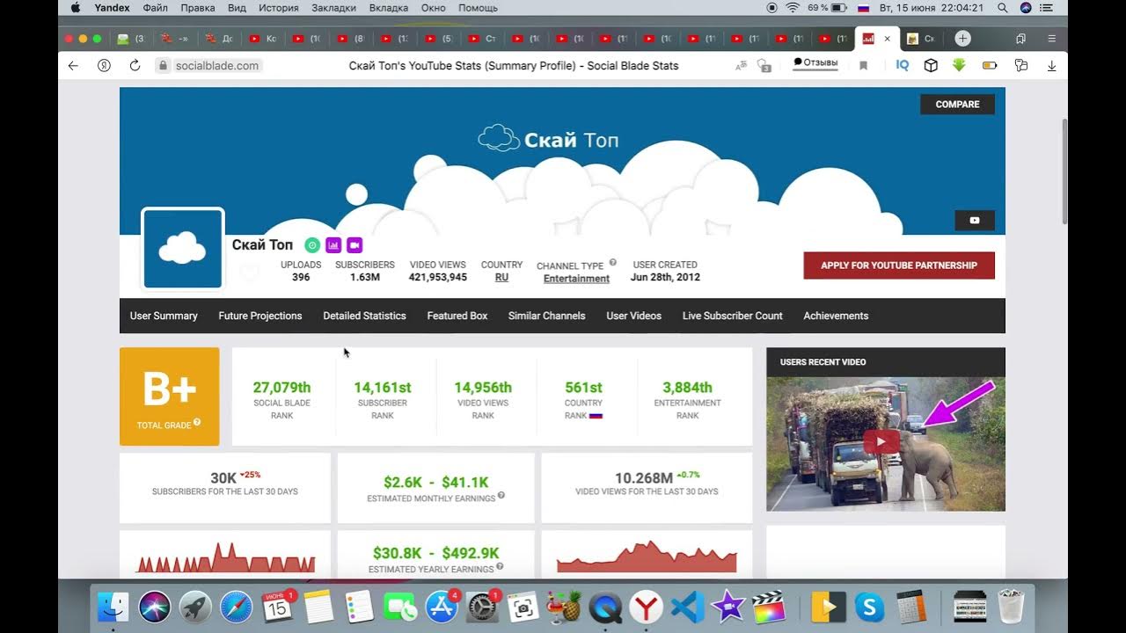The height and width of the screenshot is (633, 1126).
Task: Click Apply for YouTube Partnership button
Action: coord(899,266)
